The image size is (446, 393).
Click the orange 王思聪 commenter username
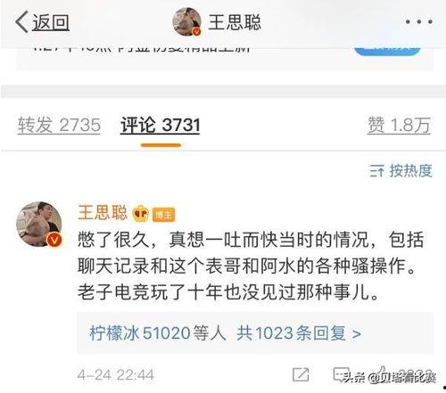(103, 212)
